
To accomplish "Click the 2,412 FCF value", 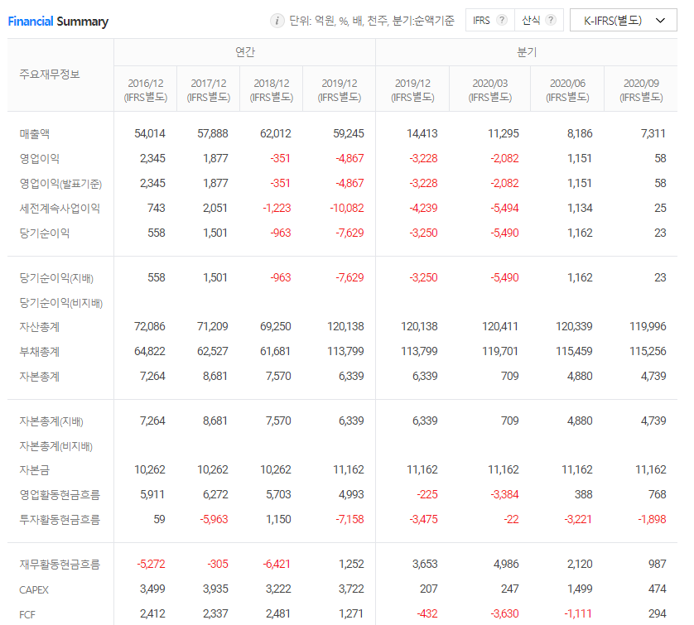I will 152,614.
